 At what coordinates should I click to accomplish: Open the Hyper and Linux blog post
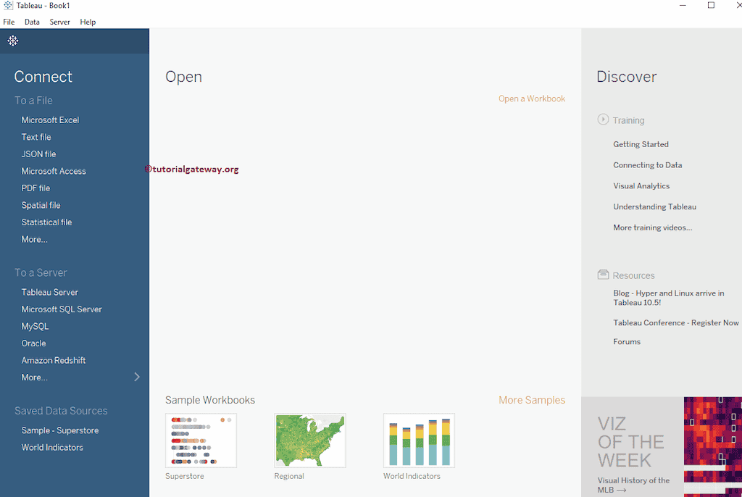(668, 298)
